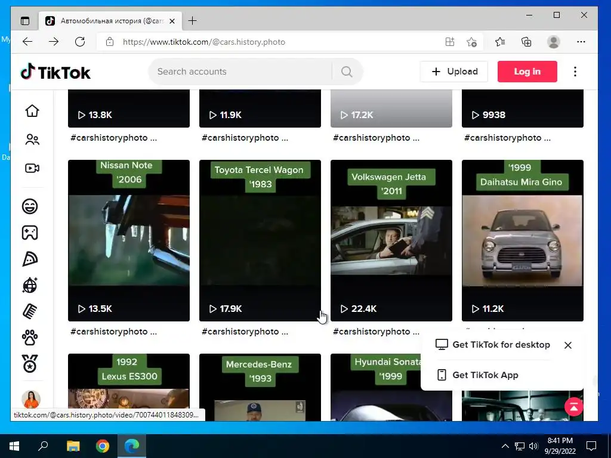This screenshot has width=611, height=458.
Task: Select food pizza slice category icon
Action: coord(30,259)
